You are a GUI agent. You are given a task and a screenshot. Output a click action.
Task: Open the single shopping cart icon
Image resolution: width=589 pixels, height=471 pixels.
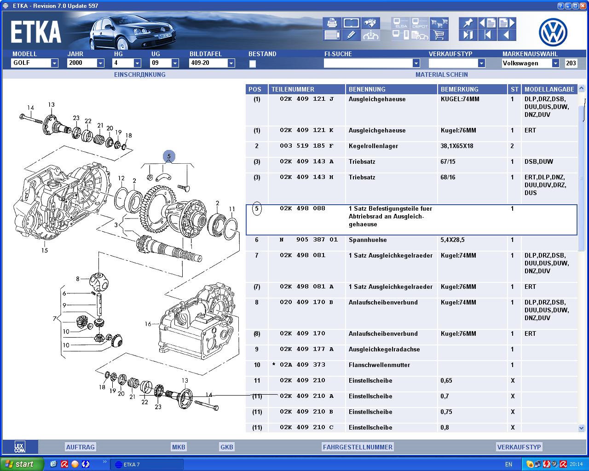pyautogui.click(x=439, y=35)
